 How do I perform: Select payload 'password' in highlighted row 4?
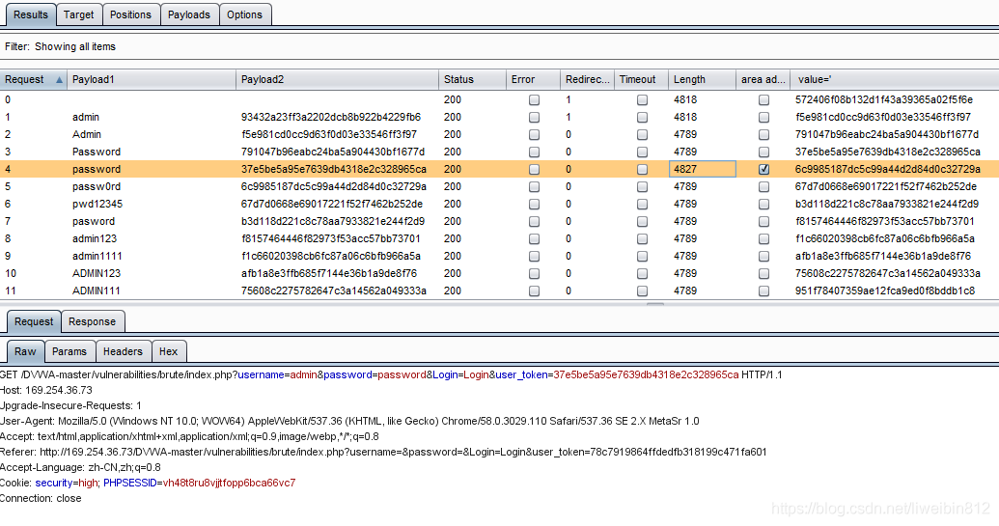pos(97,170)
